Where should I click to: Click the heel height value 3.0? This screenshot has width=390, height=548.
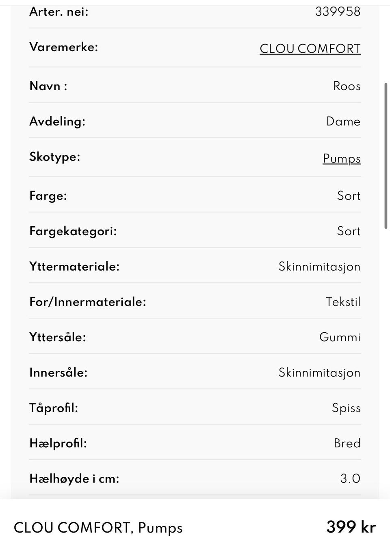[350, 479]
